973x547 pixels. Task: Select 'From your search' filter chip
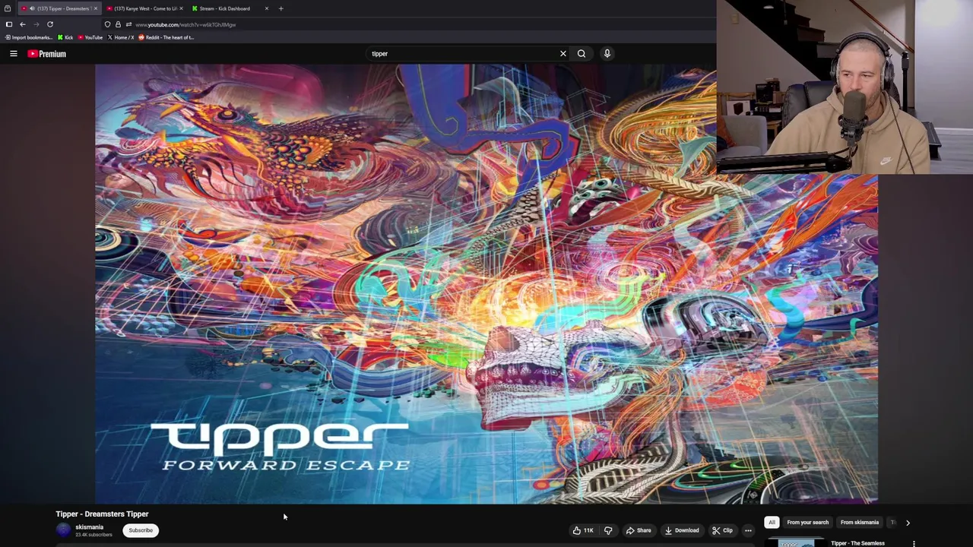(807, 523)
